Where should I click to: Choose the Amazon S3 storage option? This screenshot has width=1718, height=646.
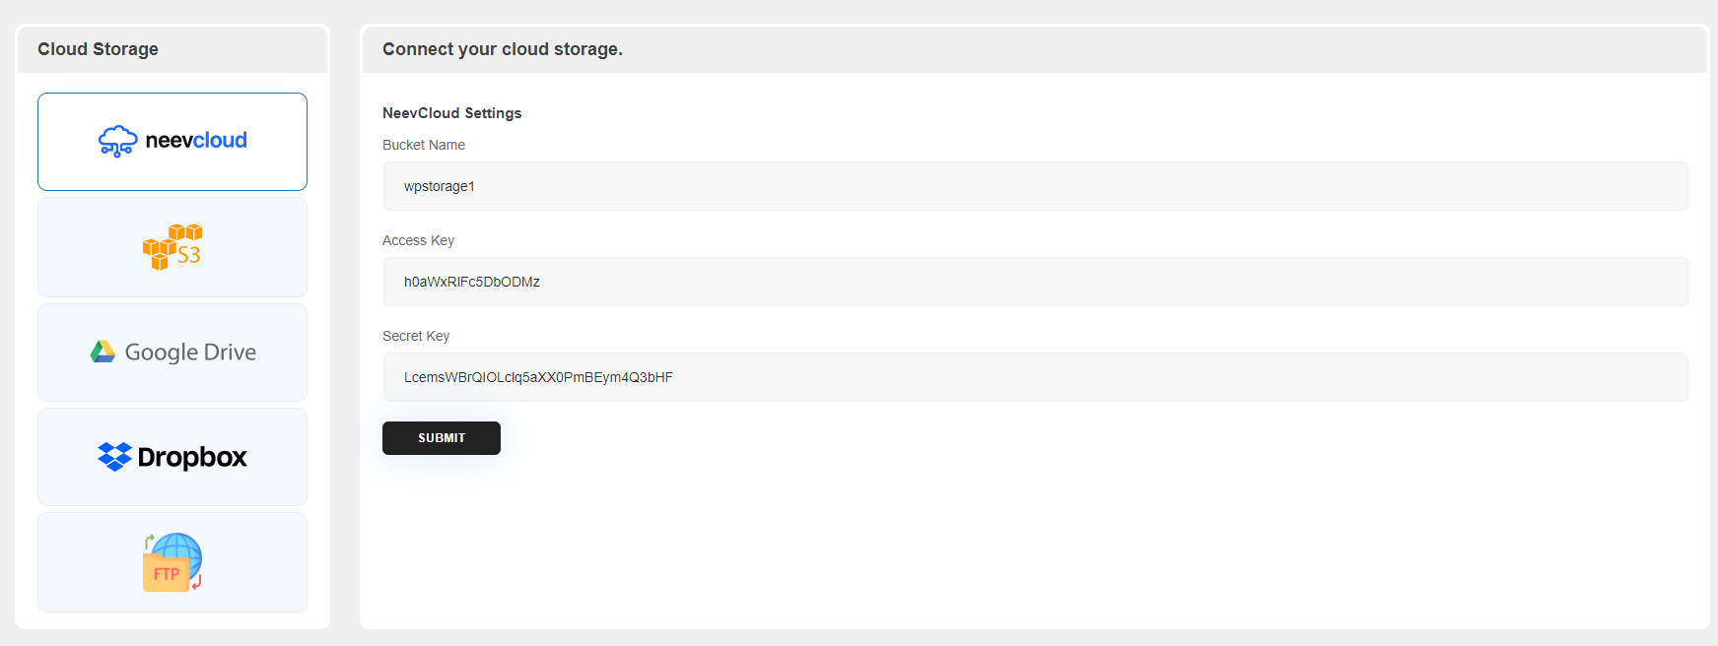point(172,247)
